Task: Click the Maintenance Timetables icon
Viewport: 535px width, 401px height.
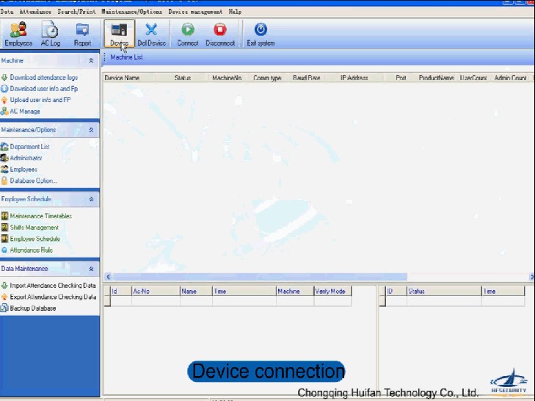Action: tap(4, 216)
